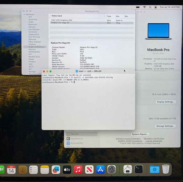The image size is (183, 182).
Task: Select Camera in Hardware sidebar
Action: tap(32, 27)
